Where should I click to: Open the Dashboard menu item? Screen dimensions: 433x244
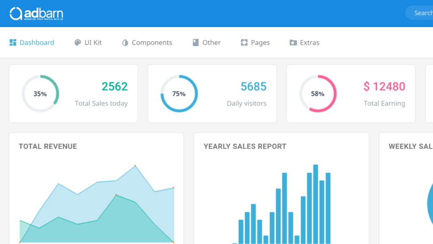point(32,42)
